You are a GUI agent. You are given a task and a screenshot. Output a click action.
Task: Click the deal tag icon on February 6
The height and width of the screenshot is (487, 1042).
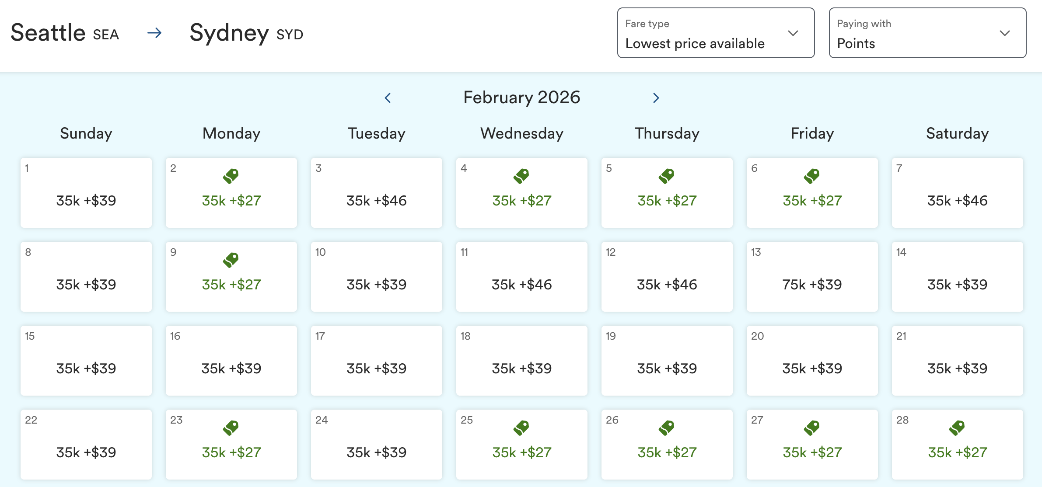811,176
